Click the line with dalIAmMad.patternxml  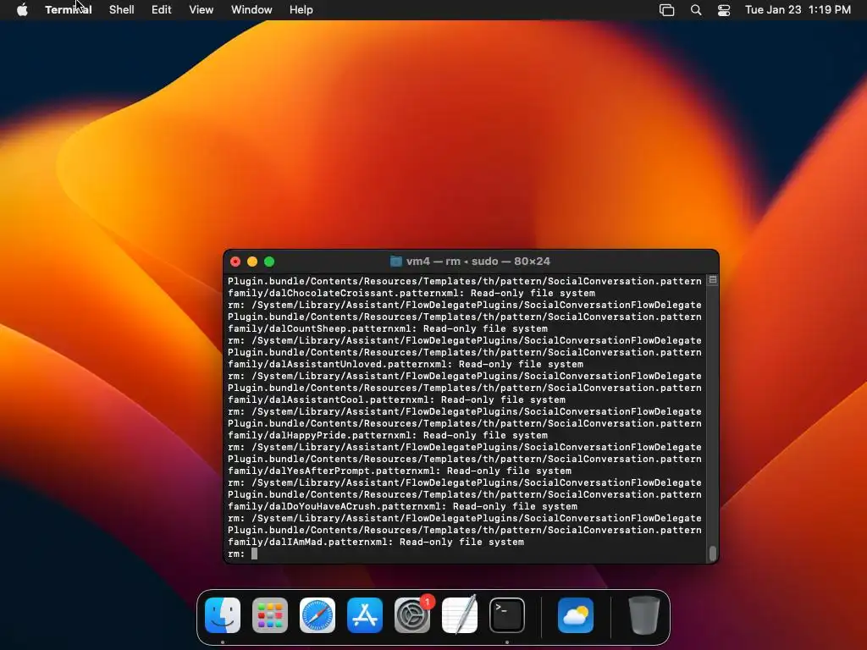tap(376, 543)
